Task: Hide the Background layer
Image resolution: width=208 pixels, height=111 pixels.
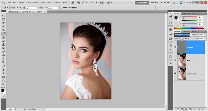Action: (175, 73)
